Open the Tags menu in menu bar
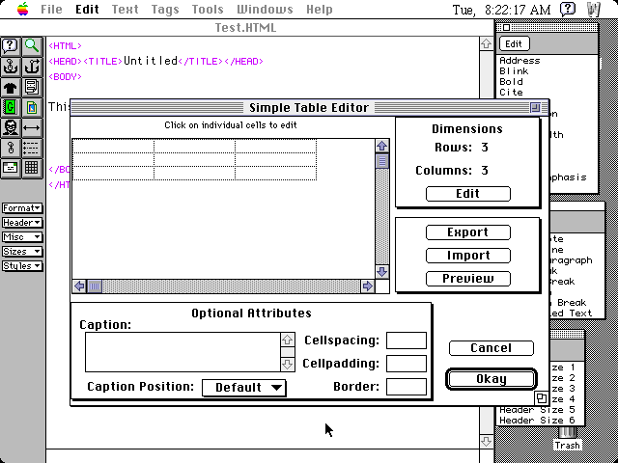The image size is (618, 463). 164,10
